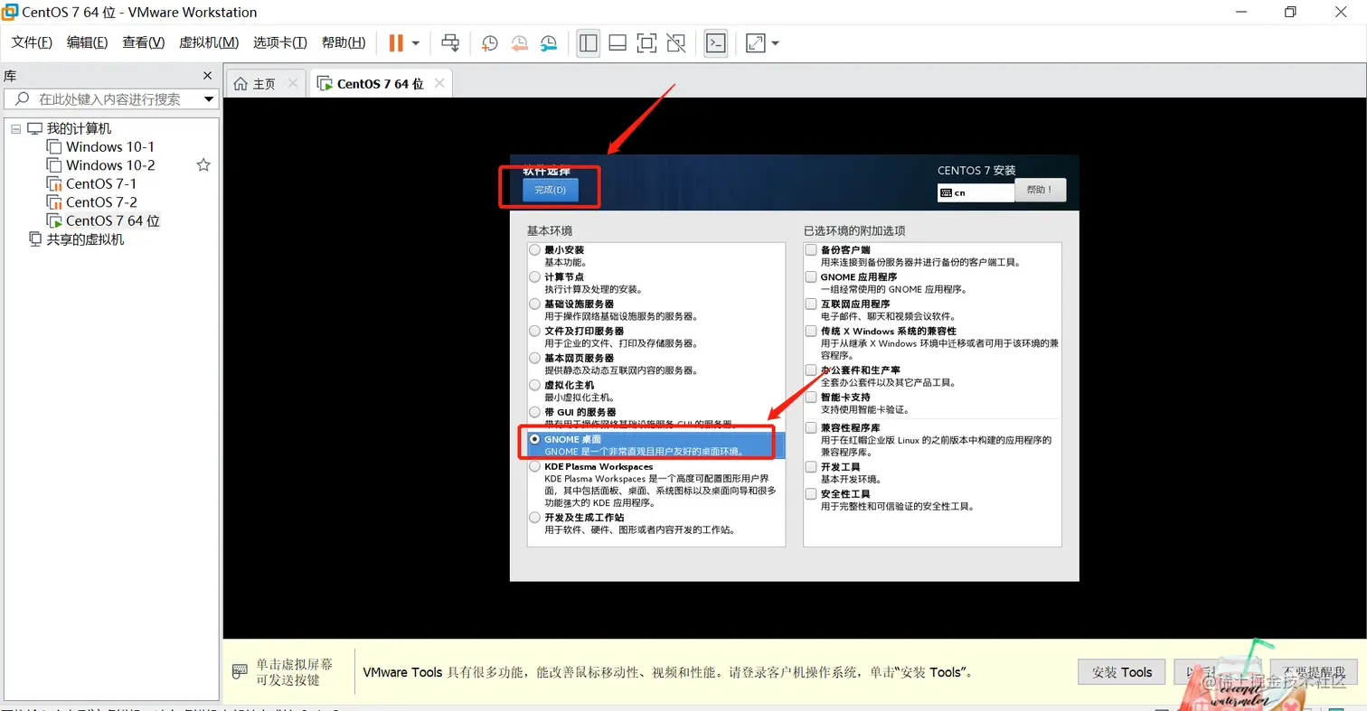Toggle the thumbnail bar view
The image size is (1367, 711).
click(618, 42)
